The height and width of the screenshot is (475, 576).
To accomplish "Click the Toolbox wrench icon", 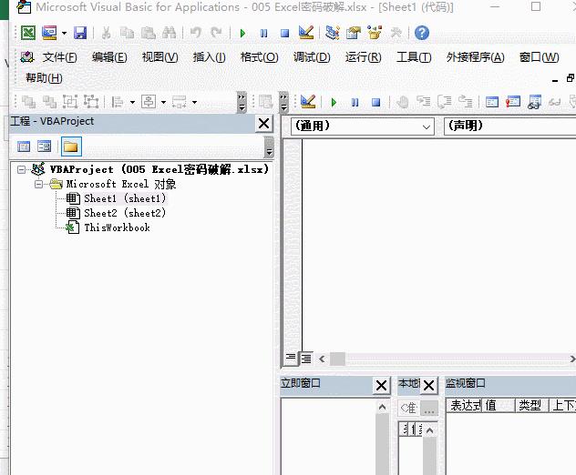I will (396, 33).
